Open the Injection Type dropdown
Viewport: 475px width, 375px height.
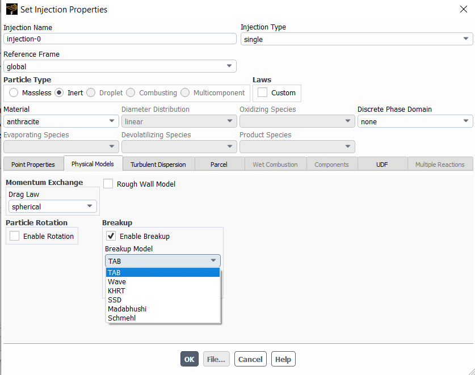(356, 39)
